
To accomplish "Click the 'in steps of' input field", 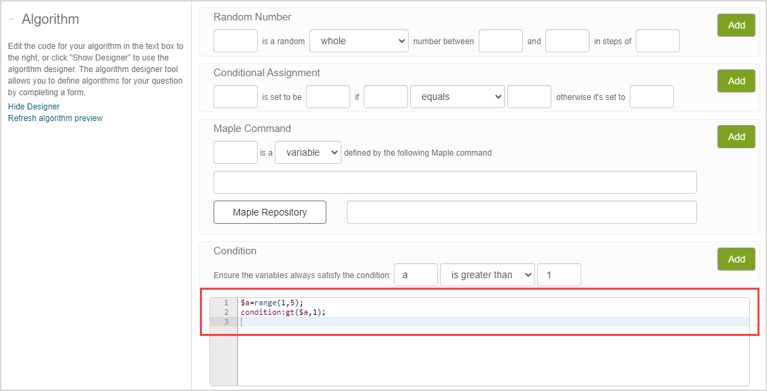I will click(658, 41).
